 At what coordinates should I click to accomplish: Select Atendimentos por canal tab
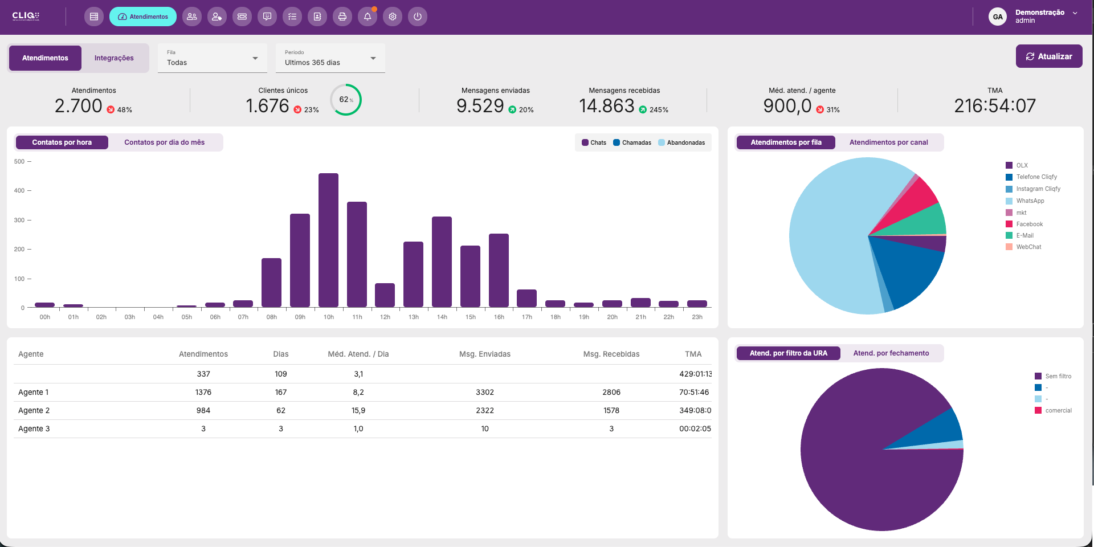(888, 142)
